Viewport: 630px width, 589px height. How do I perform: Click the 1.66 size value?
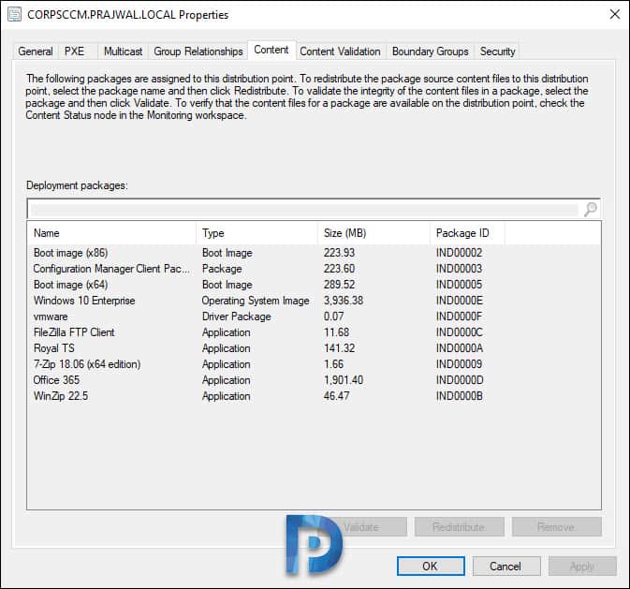(334, 364)
